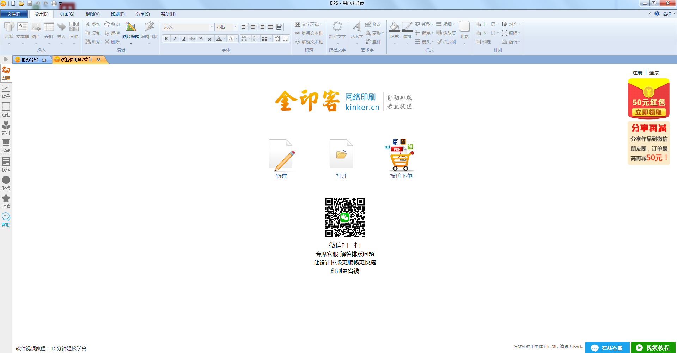The height and width of the screenshot is (353, 677).
Task: Open the 形状 shapes panel in the sidebar
Action: [6, 183]
